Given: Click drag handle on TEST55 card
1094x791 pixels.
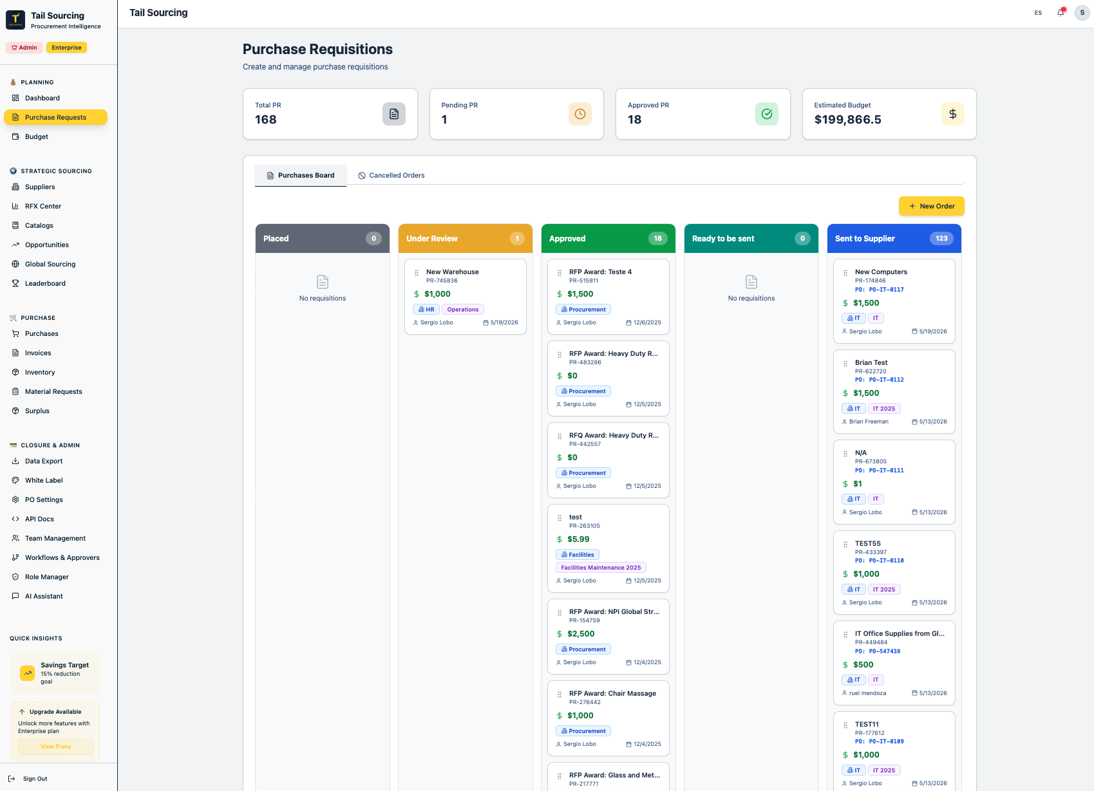Looking at the screenshot, I should [845, 544].
